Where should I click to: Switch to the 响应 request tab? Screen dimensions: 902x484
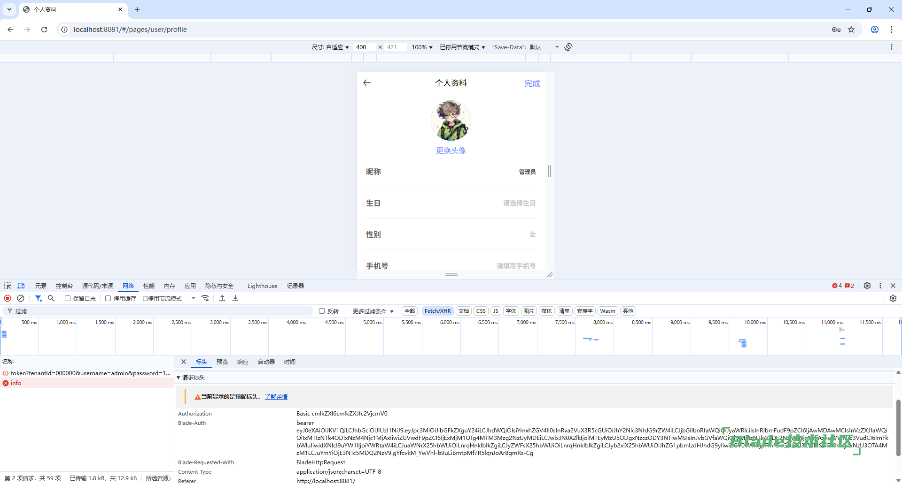[x=243, y=362]
